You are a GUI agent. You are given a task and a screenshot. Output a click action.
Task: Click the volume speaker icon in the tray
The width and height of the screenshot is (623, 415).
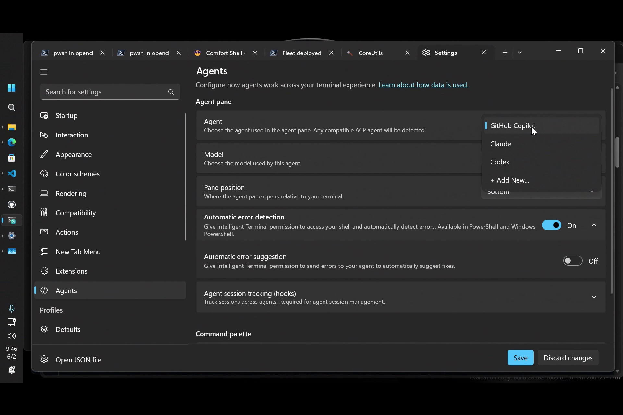coord(12,336)
